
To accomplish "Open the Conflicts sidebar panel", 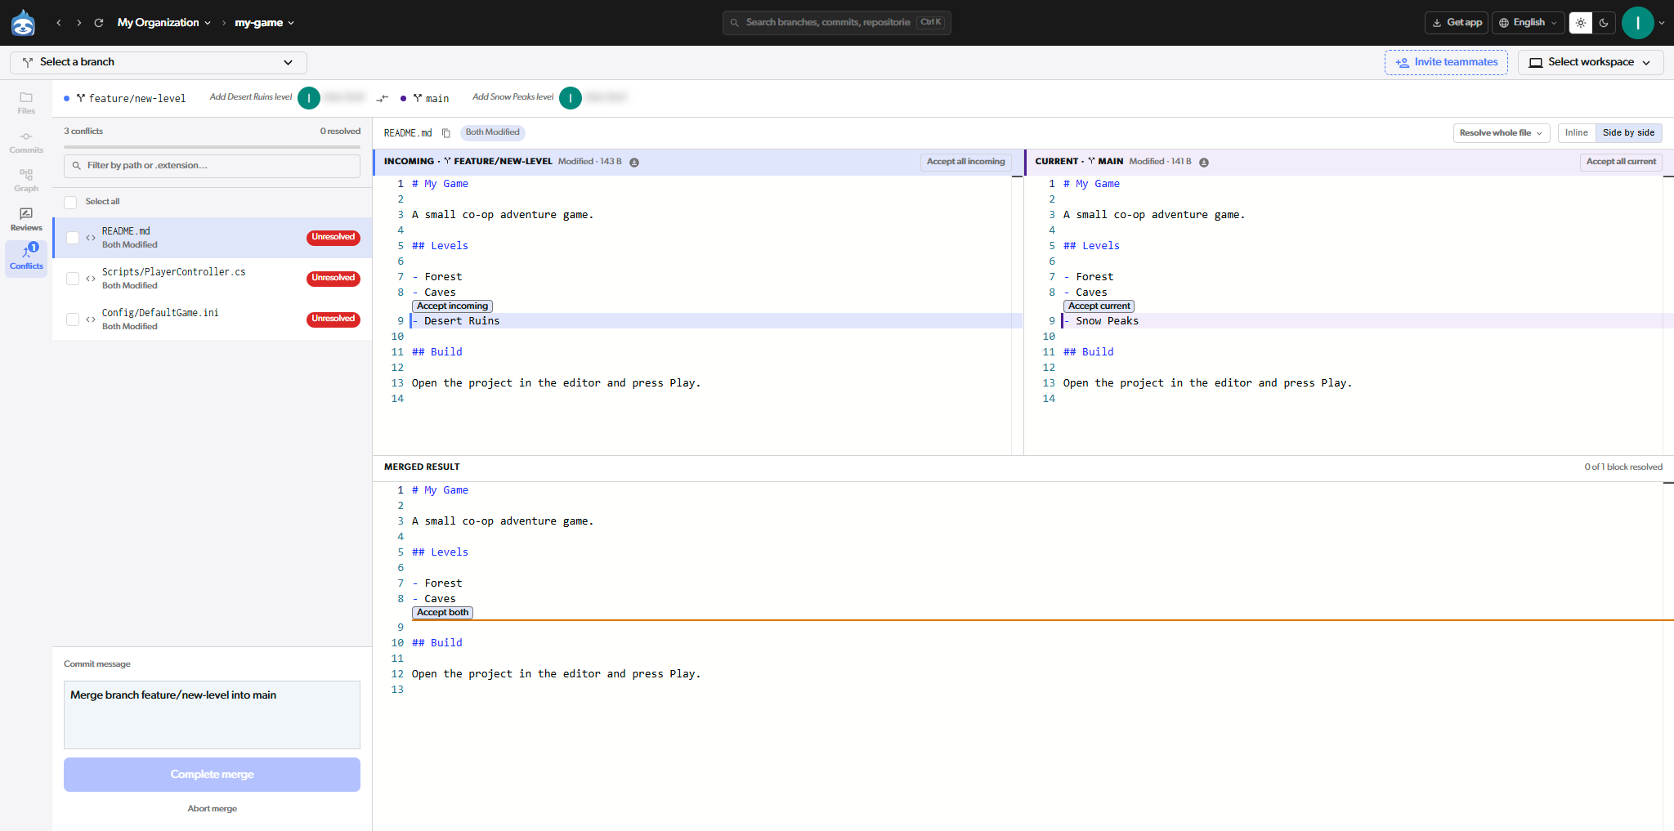I will click(26, 258).
